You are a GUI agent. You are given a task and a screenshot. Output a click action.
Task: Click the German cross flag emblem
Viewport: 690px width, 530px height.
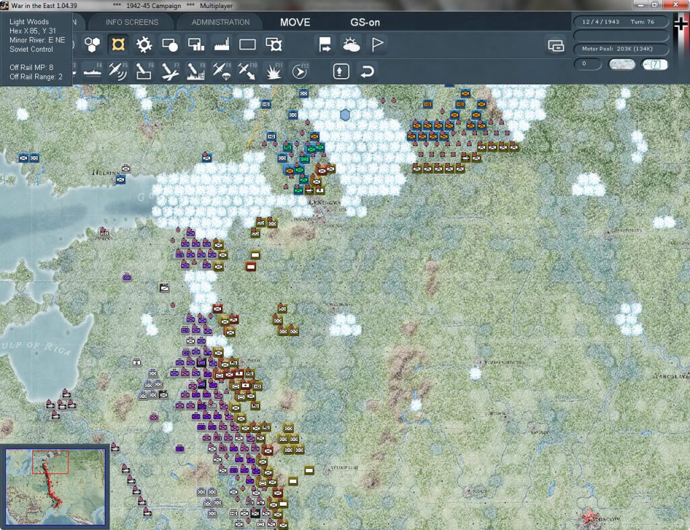coord(681,24)
